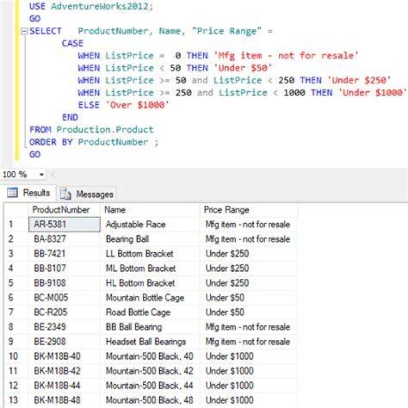Viewport: 408px width, 408px height.
Task: Select the ML Bottom Bracket cell
Action: 150,268
